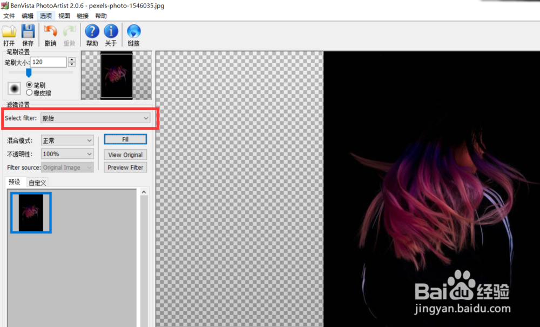This screenshot has height=327, width=540.
Task: Open the Filter source Original Image dropdown
Action: (67, 168)
